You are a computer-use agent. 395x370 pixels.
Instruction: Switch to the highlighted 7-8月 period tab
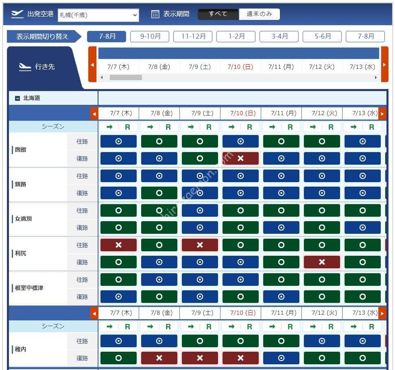coord(107,36)
